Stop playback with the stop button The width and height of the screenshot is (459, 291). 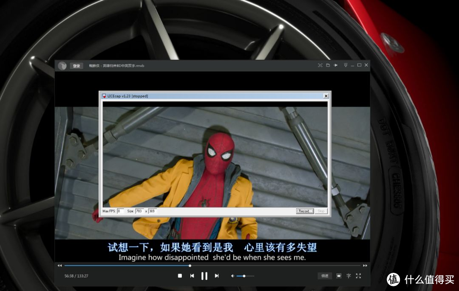[180, 276]
